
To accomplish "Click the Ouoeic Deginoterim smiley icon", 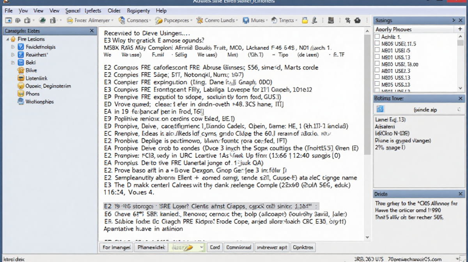I will point(21,86).
